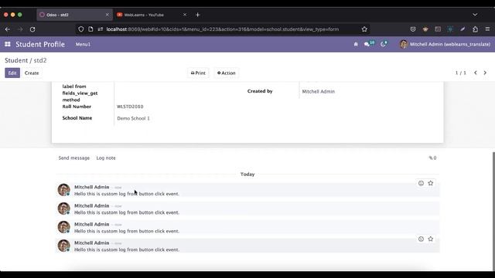Star the last log message
The height and width of the screenshot is (278, 495).
point(430,239)
